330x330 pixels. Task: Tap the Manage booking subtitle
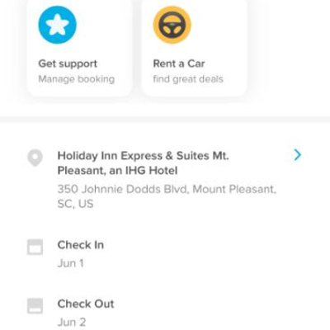[x=77, y=79]
